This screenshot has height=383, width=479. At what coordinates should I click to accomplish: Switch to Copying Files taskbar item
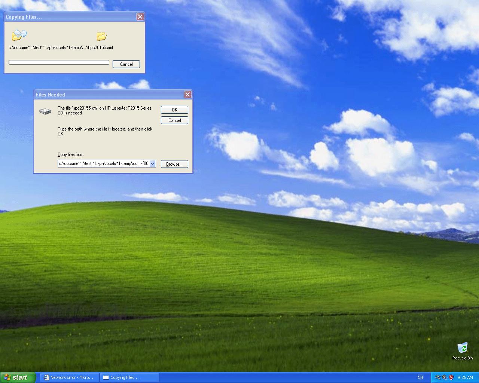point(129,377)
